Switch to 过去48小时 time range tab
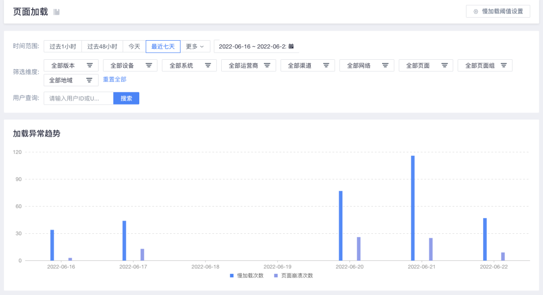 click(102, 46)
